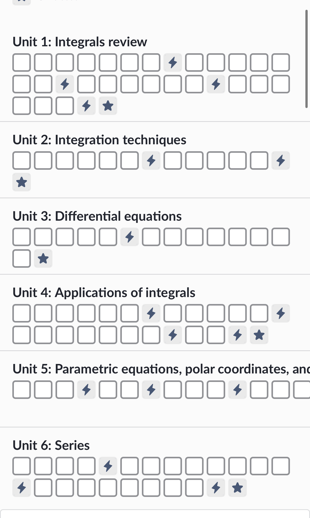Open the Unit 1 unit test star
This screenshot has height=518, width=310.
(108, 106)
